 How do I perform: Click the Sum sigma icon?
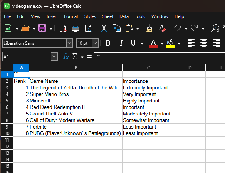[75, 56]
